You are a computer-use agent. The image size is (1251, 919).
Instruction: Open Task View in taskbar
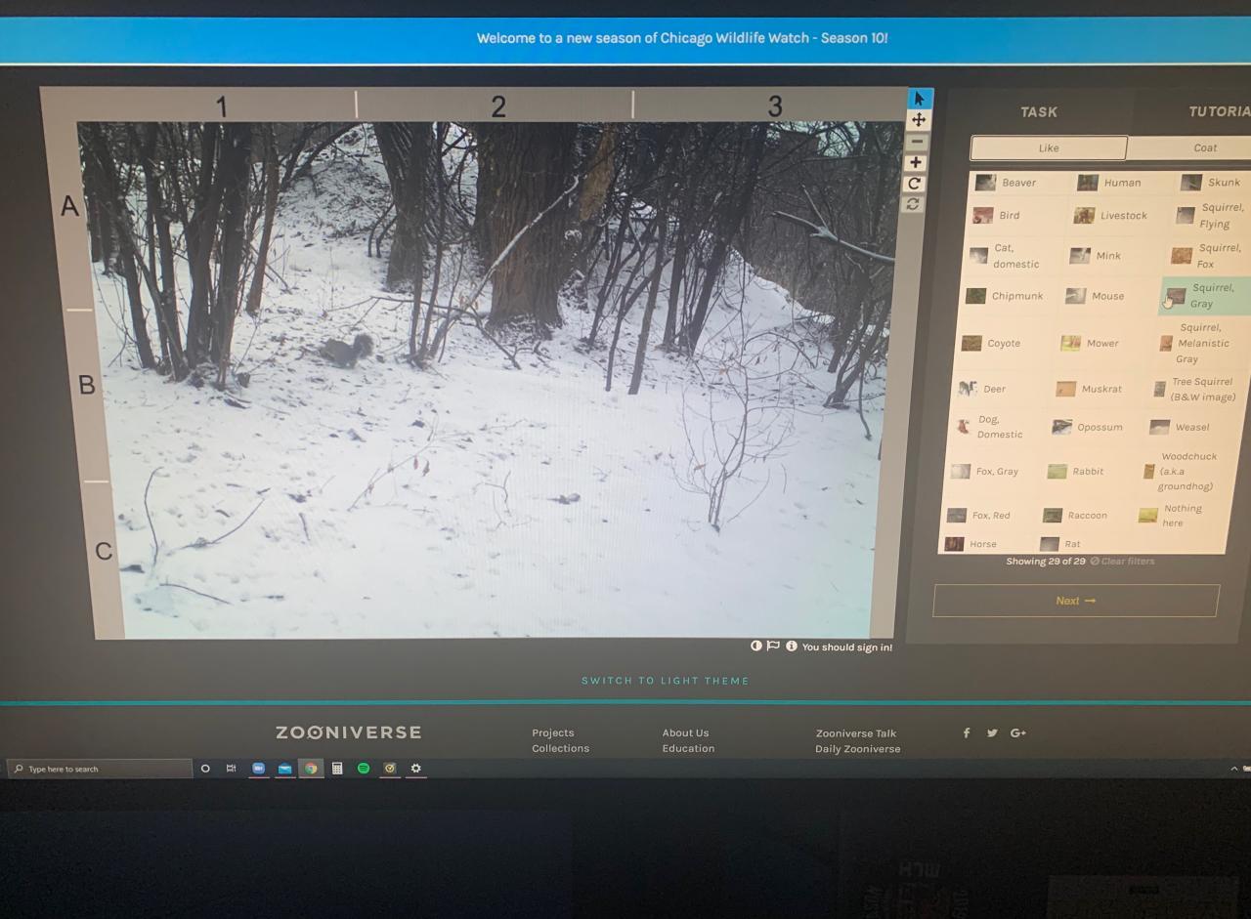pyautogui.click(x=232, y=769)
